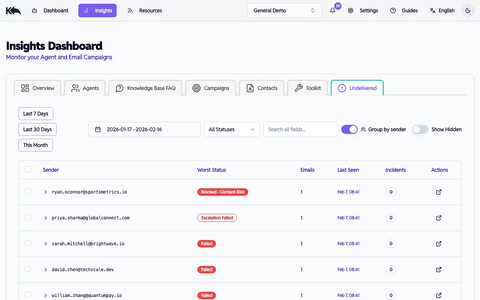Click the This Month button
The height and width of the screenshot is (300, 480).
point(36,145)
